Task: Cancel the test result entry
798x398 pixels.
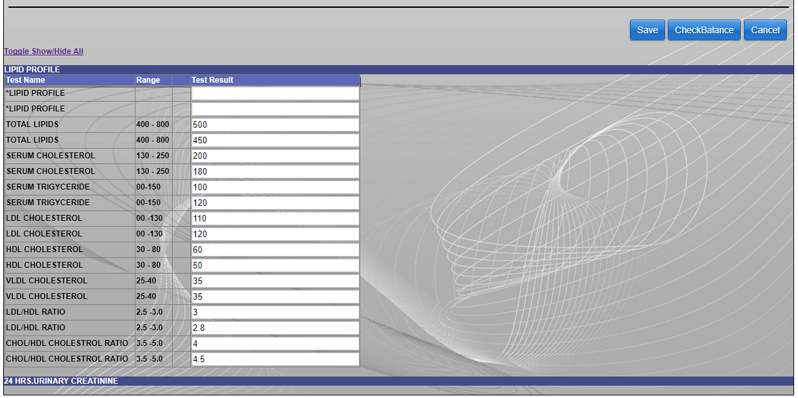Action: tap(765, 30)
